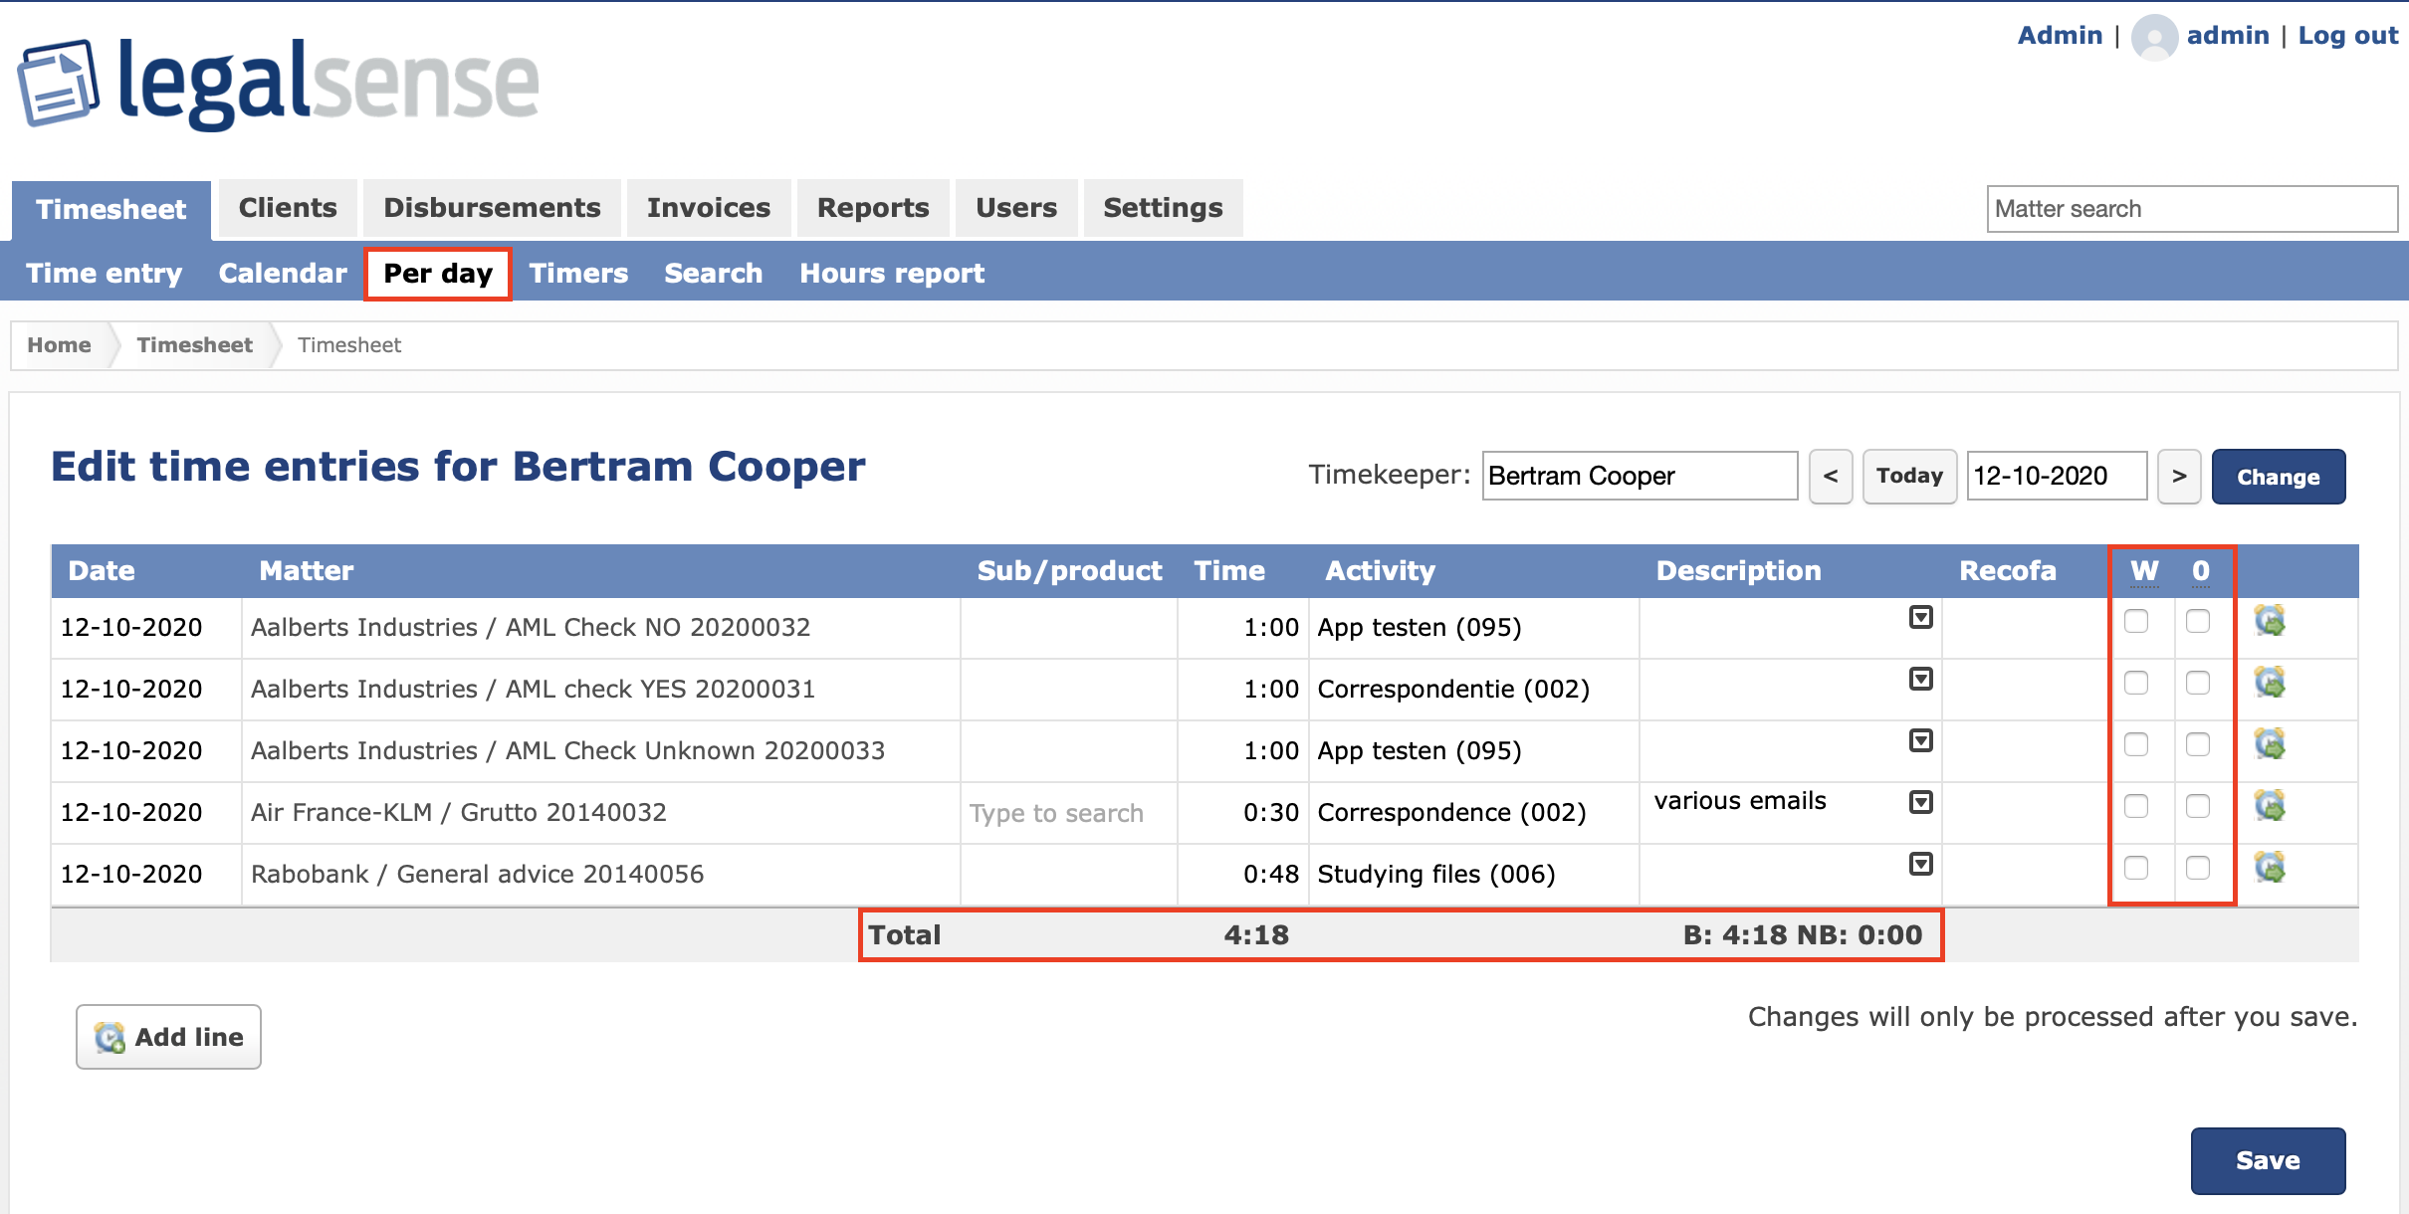Viewport: 2409px width, 1214px height.
Task: Click the Add line button
Action: (169, 1037)
